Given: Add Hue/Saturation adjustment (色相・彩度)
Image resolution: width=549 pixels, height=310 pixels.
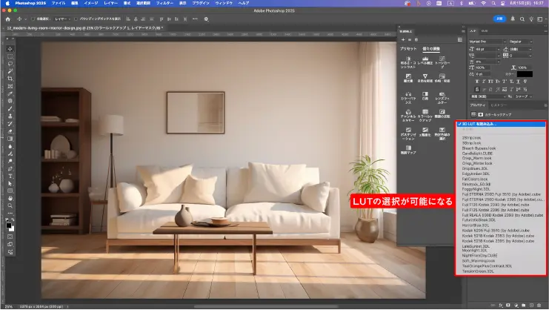Looking at the screenshot, I should click(442, 78).
